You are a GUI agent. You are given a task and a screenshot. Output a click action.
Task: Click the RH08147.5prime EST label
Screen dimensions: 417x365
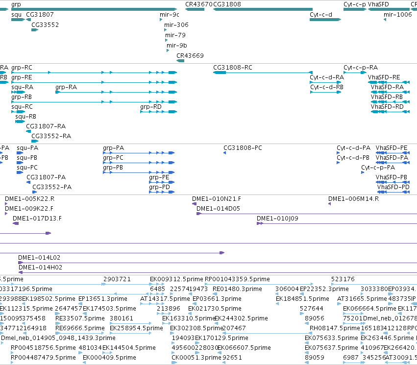335,328
